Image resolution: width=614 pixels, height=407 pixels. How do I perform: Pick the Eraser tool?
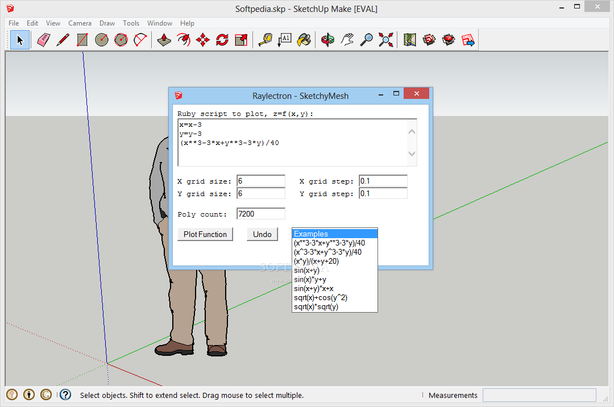point(43,40)
